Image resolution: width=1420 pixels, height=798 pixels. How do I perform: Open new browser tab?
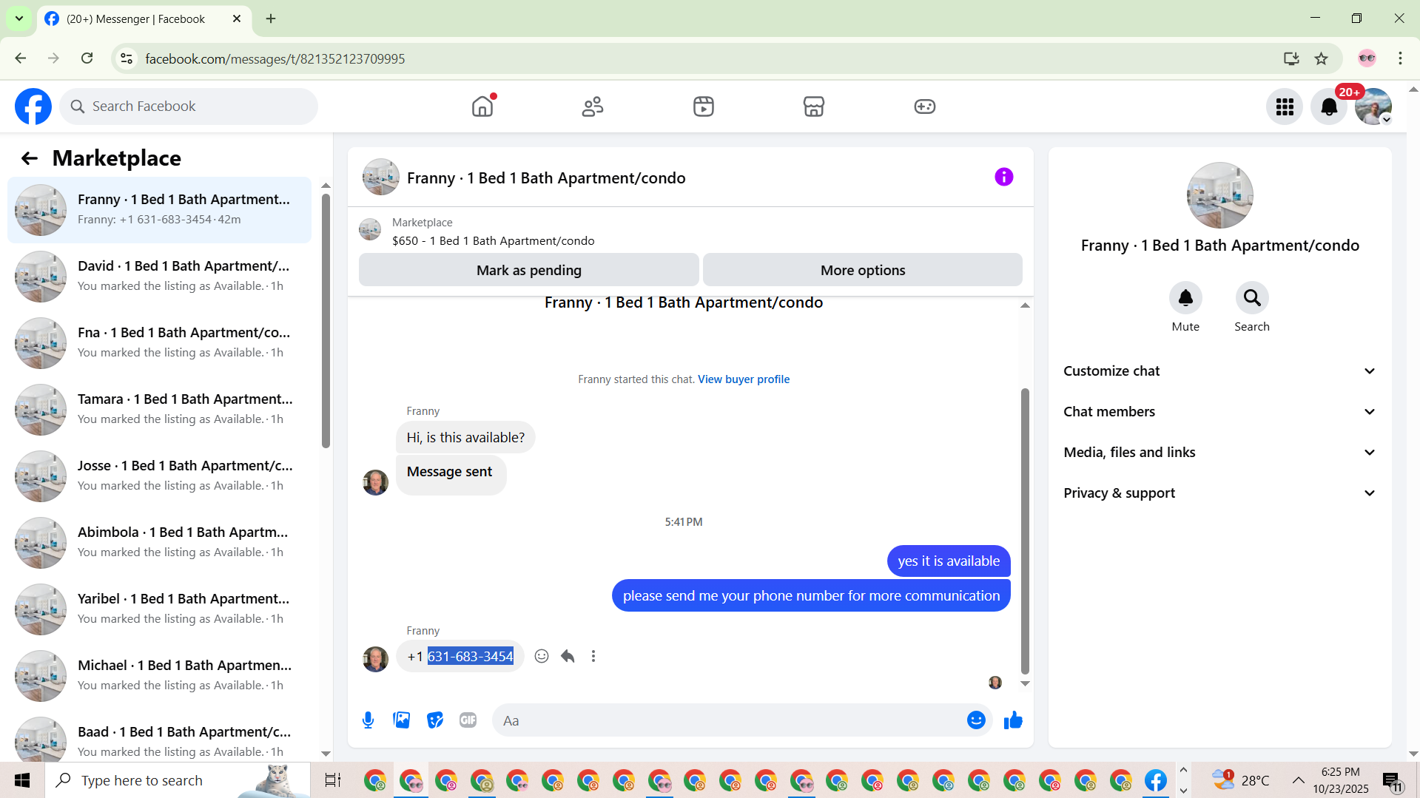(x=271, y=18)
